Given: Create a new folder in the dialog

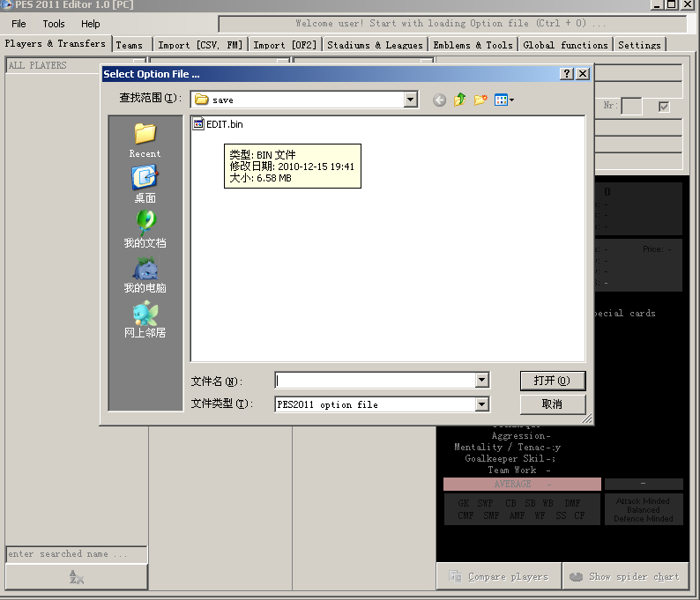Looking at the screenshot, I should click(x=480, y=100).
